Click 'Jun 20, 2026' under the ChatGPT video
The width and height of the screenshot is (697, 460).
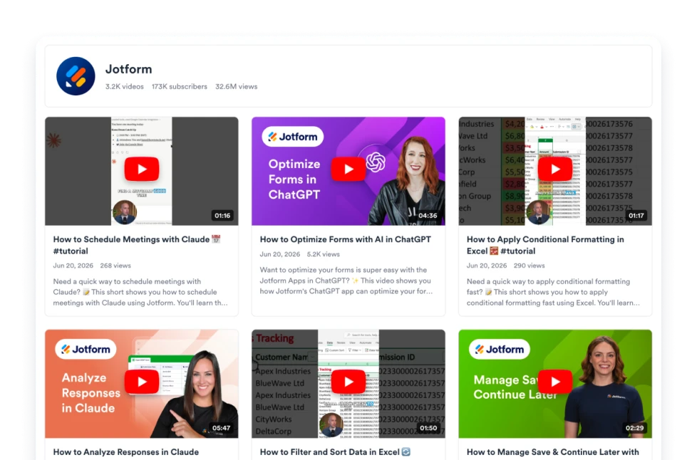pyautogui.click(x=280, y=254)
